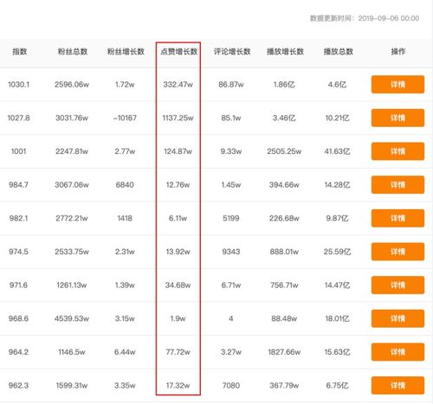Select the 14.47亿 total plays cell
Viewport: 433px width, 404px height.
tap(337, 285)
